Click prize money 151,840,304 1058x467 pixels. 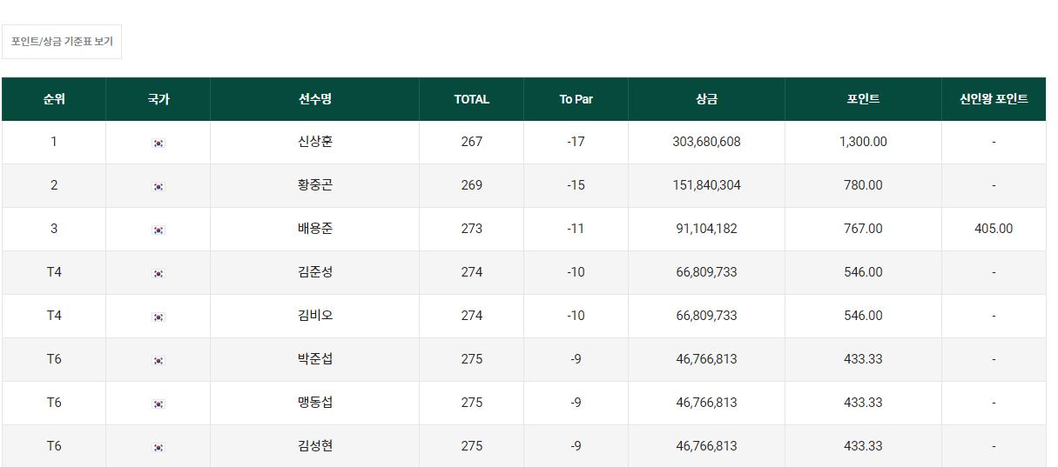707,185
